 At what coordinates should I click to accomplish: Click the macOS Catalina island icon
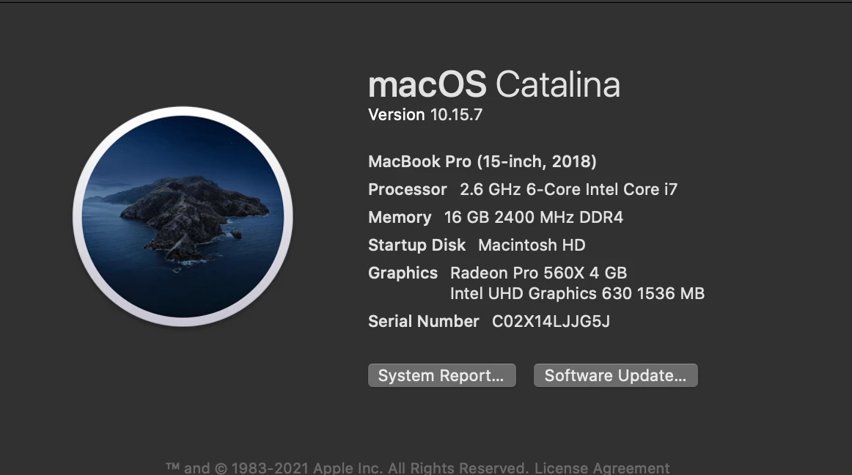click(183, 216)
